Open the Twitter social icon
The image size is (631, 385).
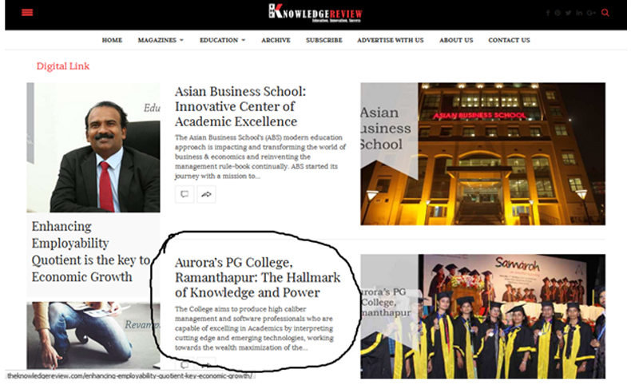568,13
